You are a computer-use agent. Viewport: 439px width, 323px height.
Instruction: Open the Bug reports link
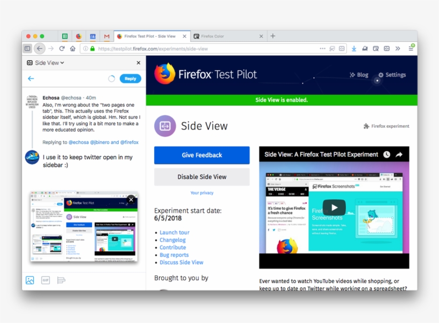coord(174,255)
